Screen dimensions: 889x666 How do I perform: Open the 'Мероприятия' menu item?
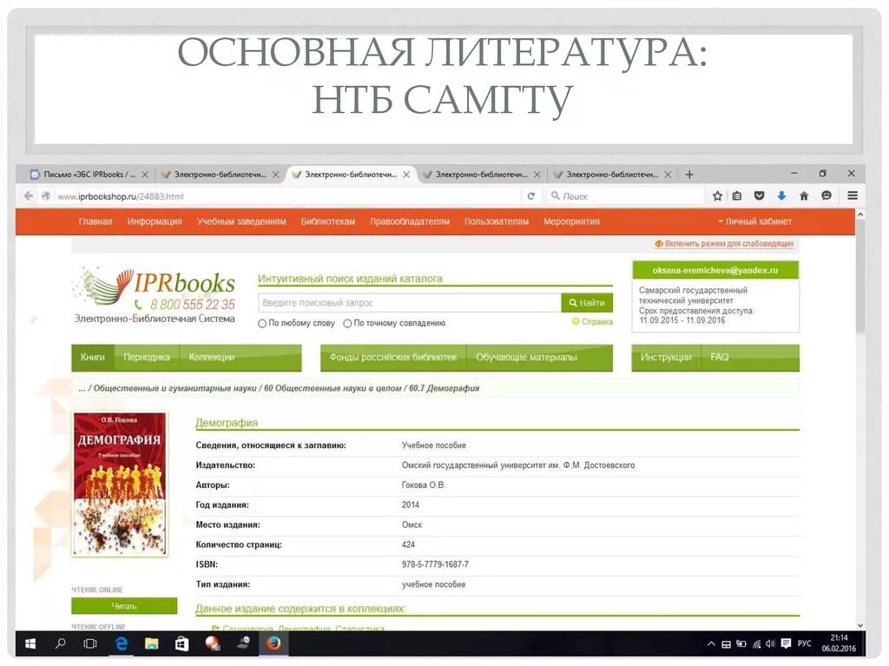(x=571, y=221)
